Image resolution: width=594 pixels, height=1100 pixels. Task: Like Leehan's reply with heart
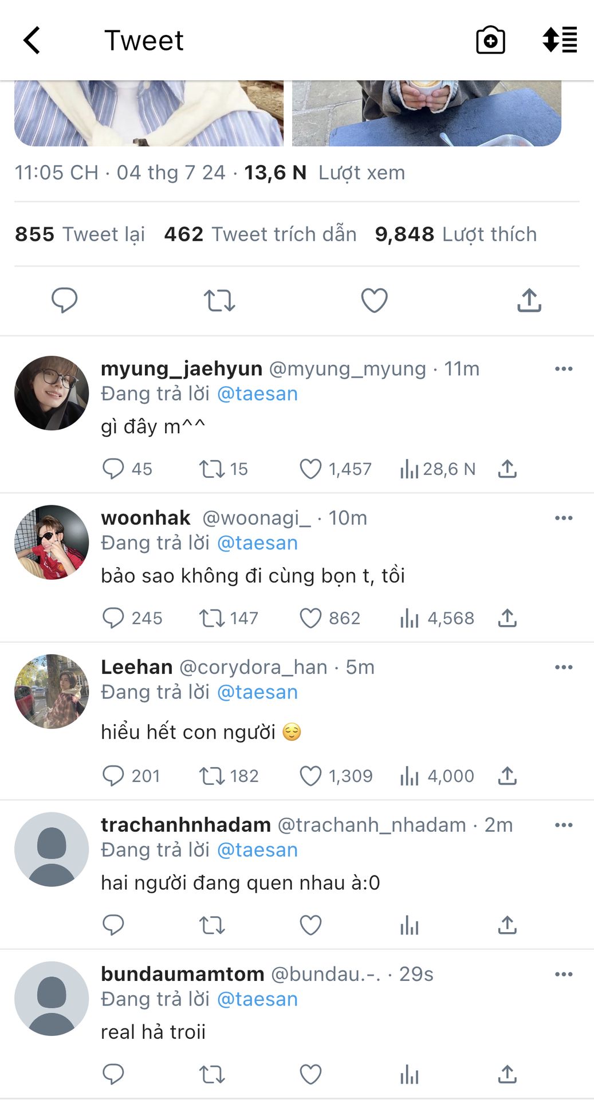click(x=310, y=776)
